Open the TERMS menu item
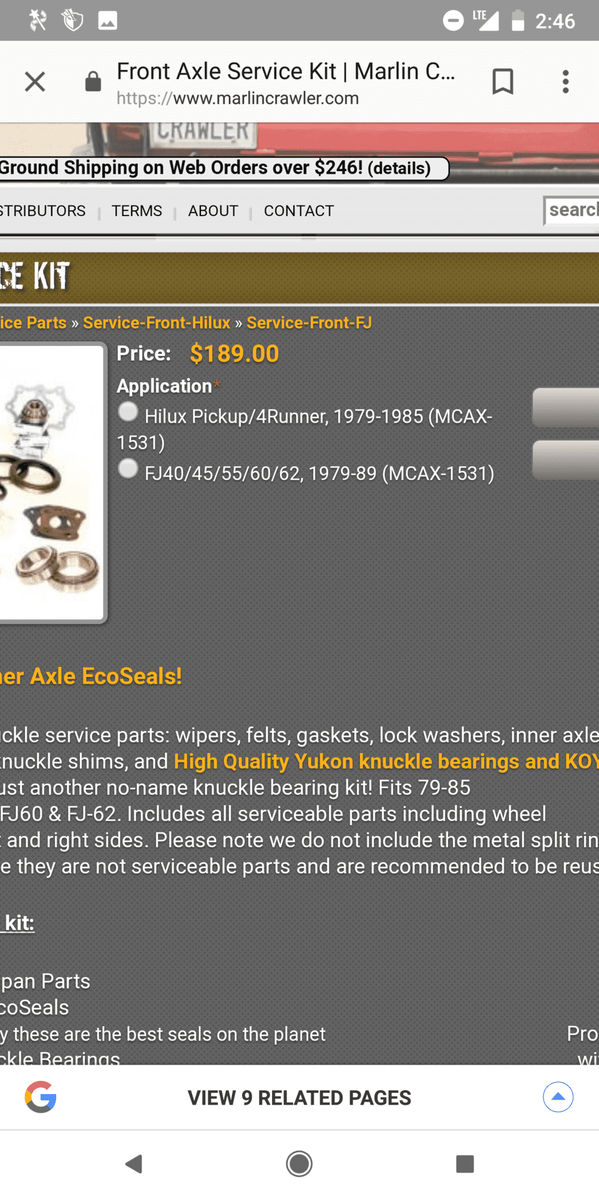The height and width of the screenshot is (1199, 599). tap(137, 211)
